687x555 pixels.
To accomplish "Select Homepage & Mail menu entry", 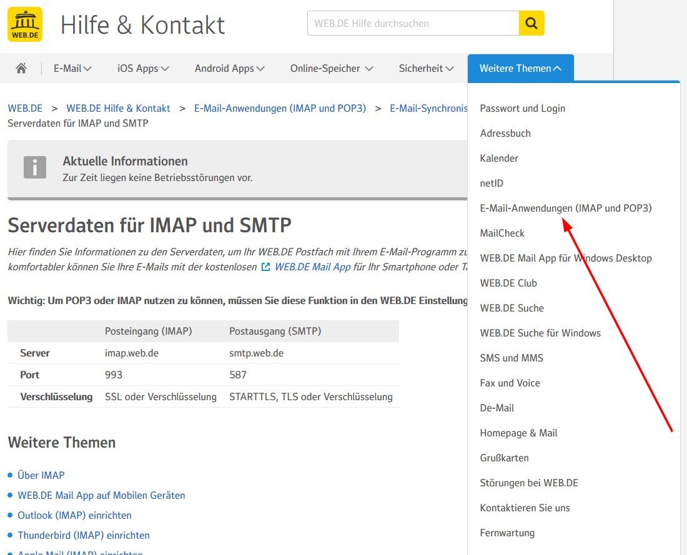I will click(x=518, y=433).
